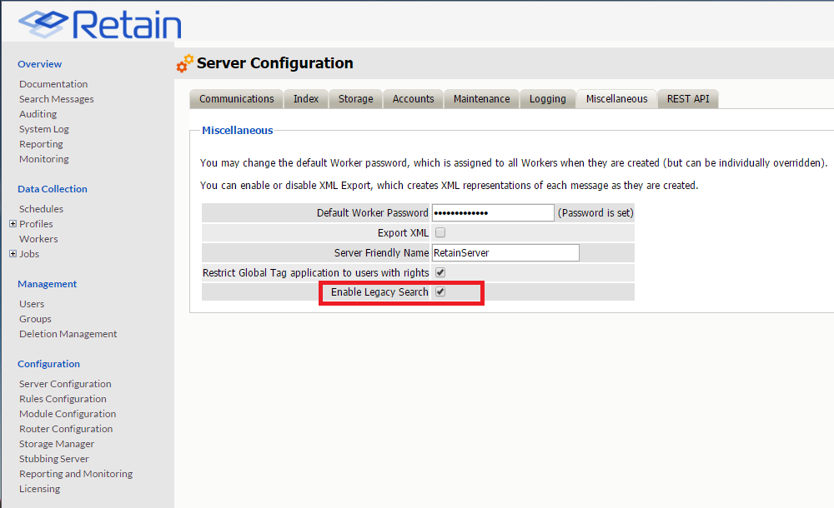Viewport: 834px width, 508px height.
Task: Click the "(Password is set)" note
Action: pyautogui.click(x=595, y=212)
